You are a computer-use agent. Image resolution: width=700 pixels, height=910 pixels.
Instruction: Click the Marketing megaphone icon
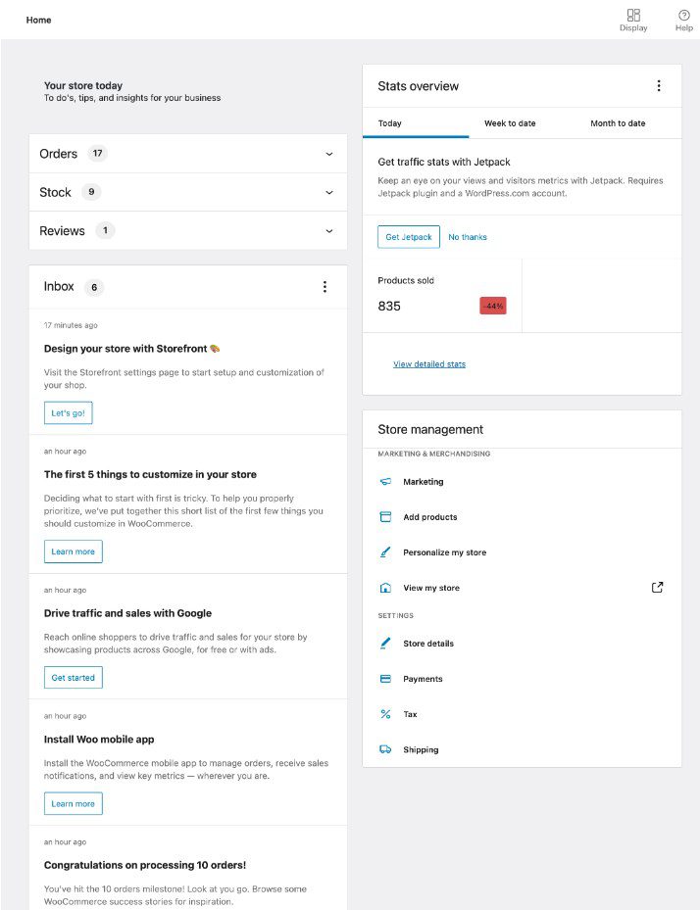pyautogui.click(x=385, y=482)
